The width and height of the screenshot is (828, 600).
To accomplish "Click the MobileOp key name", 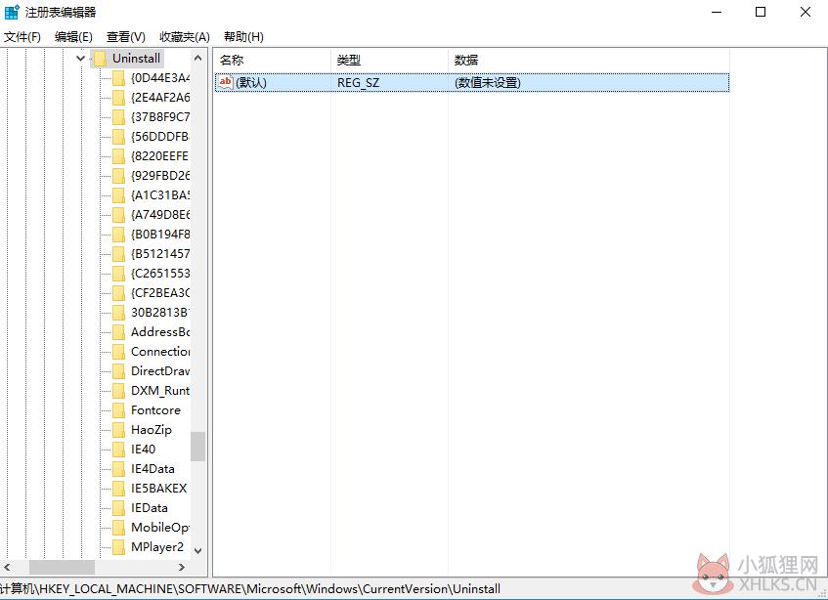I will (160, 527).
